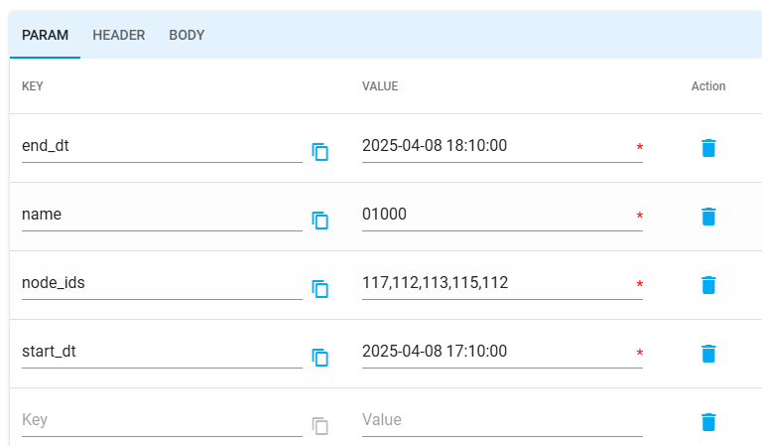Delete the node_ids parameter row

pos(707,285)
